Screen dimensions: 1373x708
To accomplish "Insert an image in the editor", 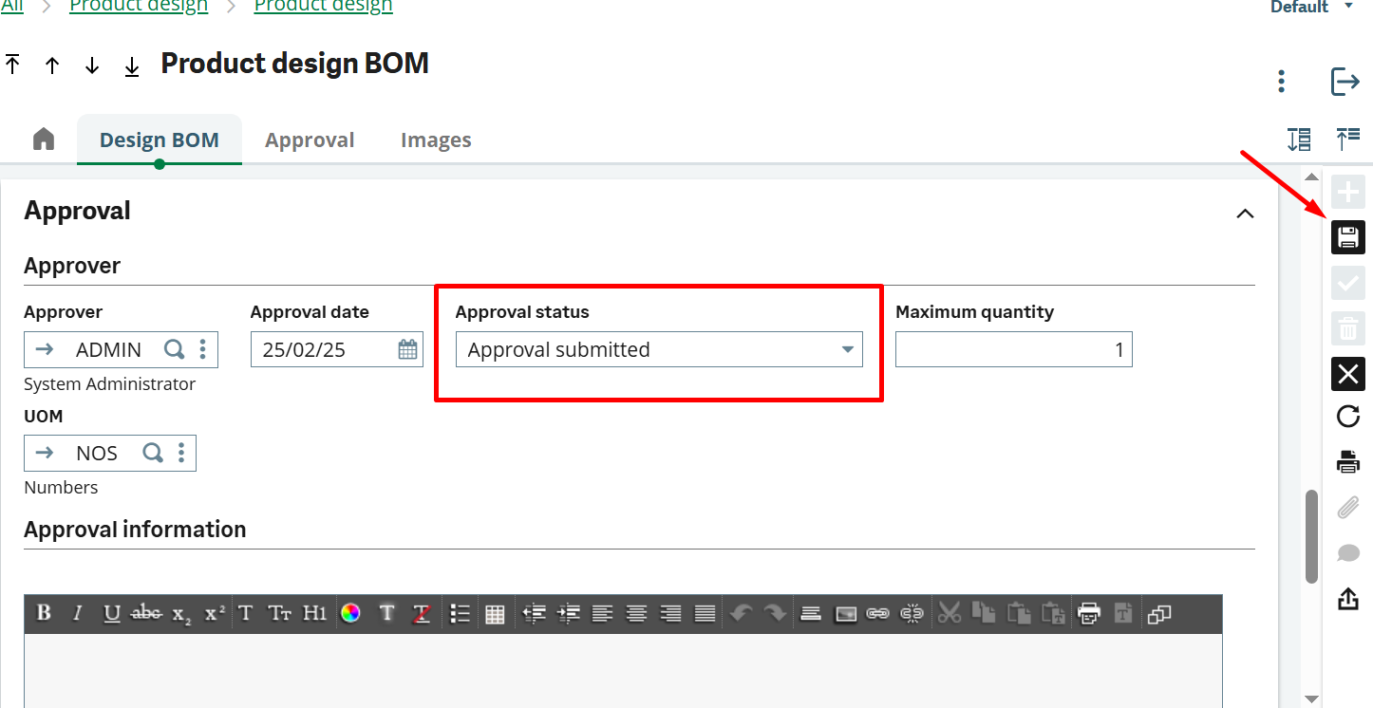I will coord(845,614).
